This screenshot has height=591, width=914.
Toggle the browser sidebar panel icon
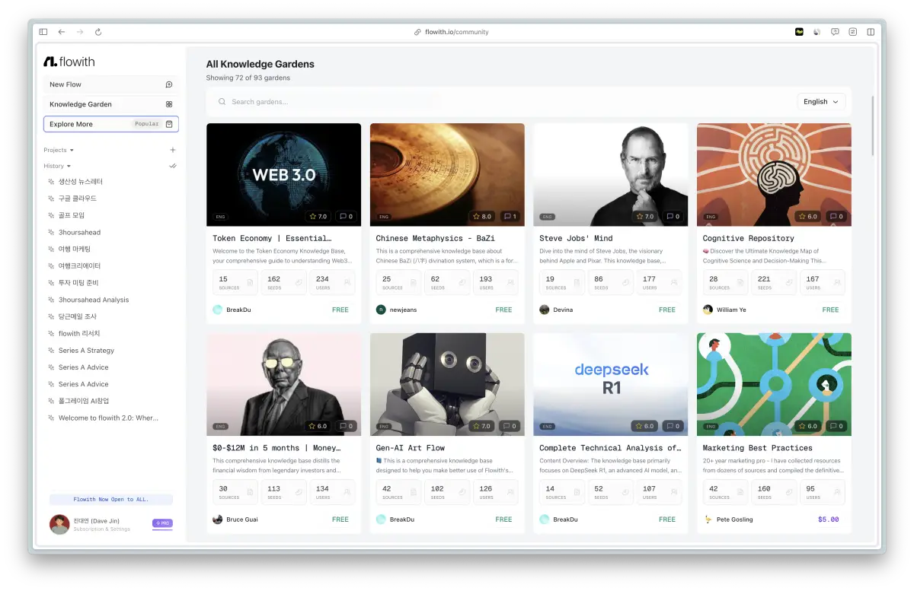click(x=43, y=32)
